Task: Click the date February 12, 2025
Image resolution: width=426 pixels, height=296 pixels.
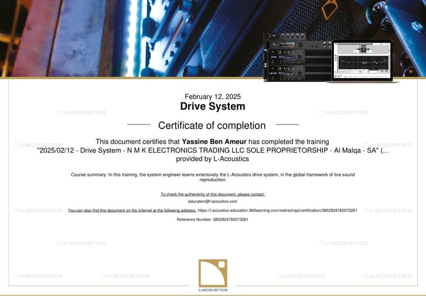Action: click(213, 96)
